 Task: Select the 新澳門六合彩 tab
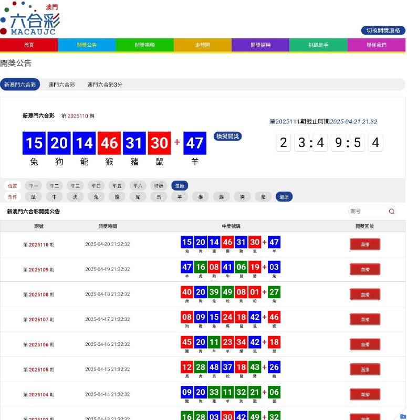coord(20,85)
